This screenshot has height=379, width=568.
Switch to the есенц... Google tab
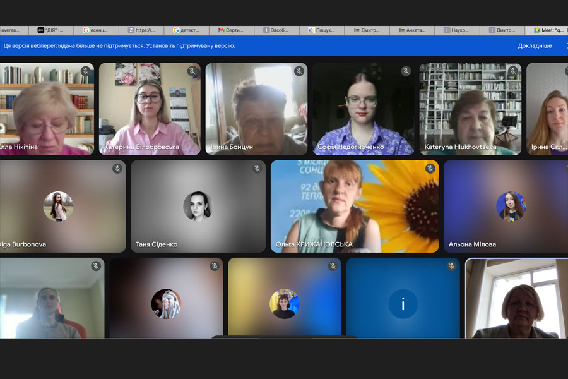96,30
